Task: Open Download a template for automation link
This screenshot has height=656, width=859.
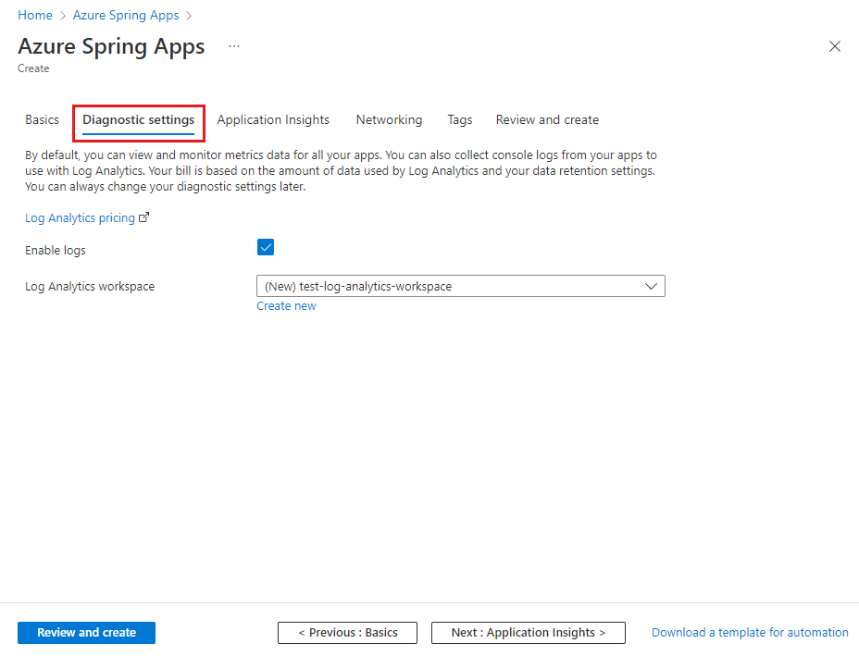Action: (750, 633)
